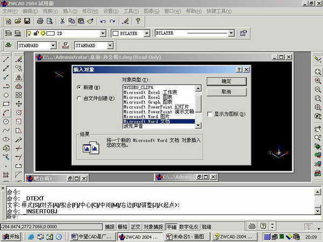Toggle 对象捕捉 in the status bar
323x242 pixels.
click(153, 226)
